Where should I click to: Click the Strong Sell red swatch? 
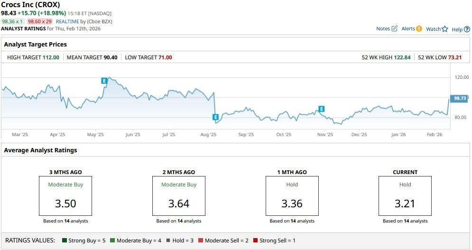[x=256, y=241]
